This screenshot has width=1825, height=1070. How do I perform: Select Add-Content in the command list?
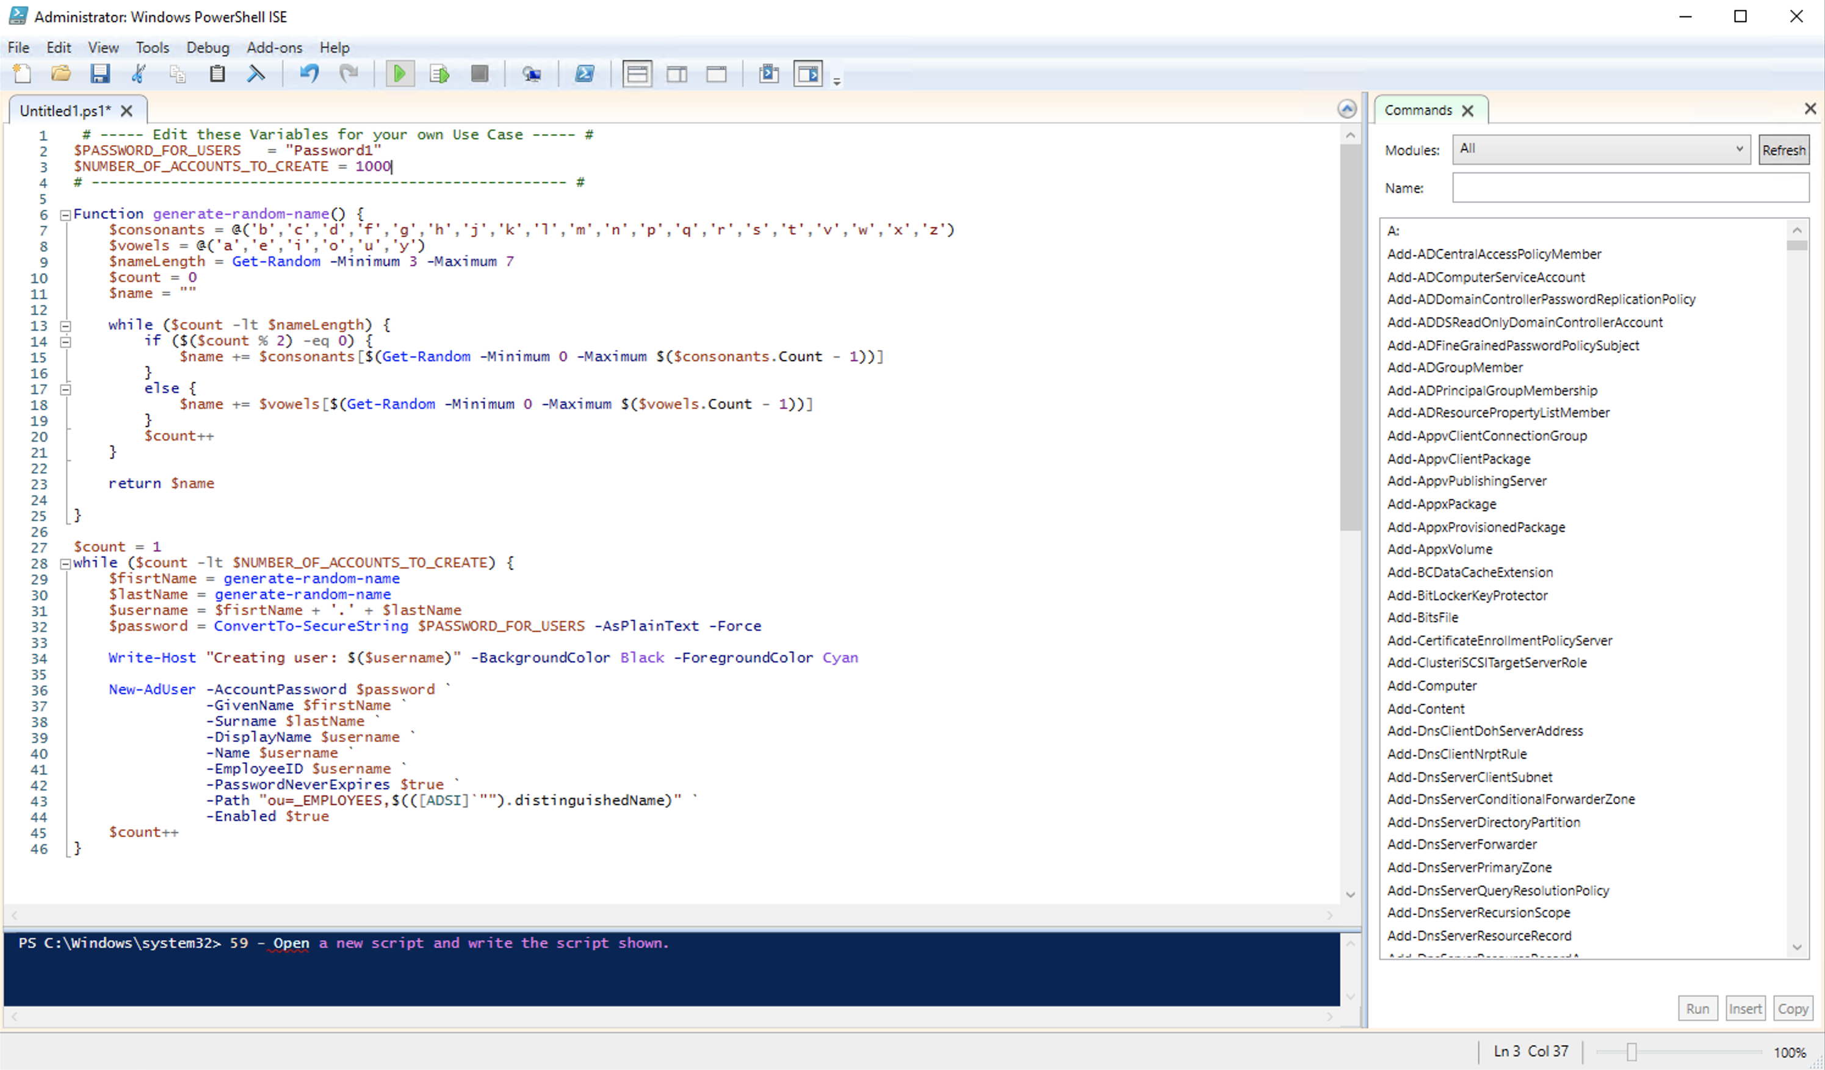click(x=1425, y=709)
